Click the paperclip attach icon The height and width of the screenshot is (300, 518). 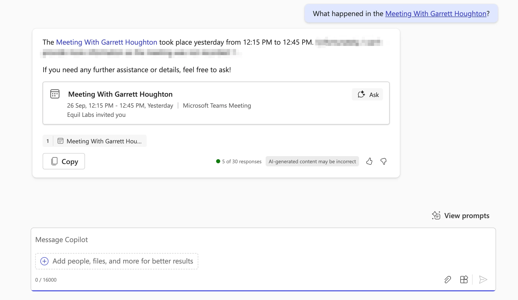click(448, 280)
